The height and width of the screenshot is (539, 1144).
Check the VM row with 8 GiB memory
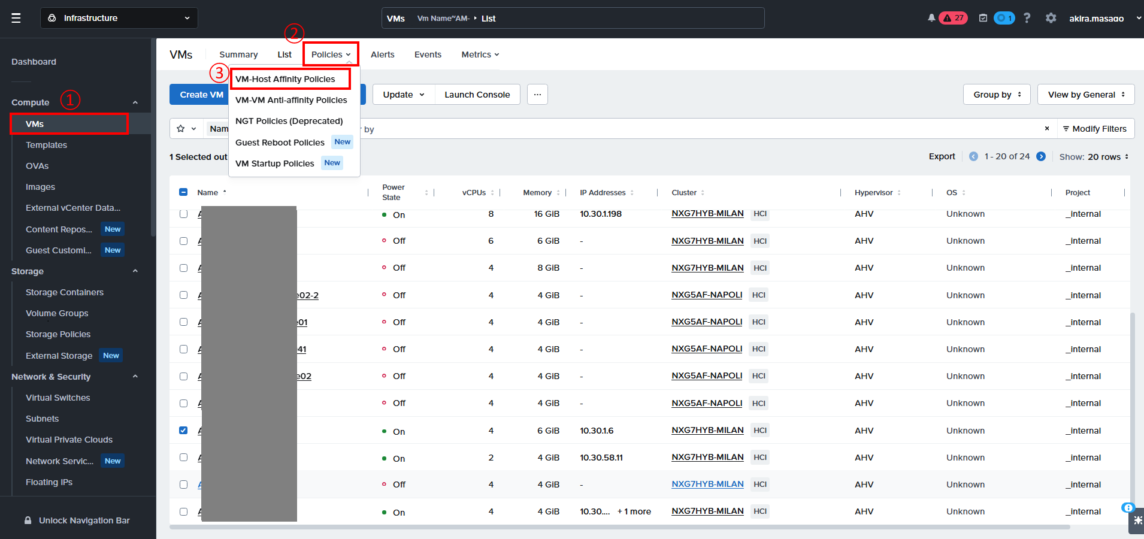[x=183, y=268]
